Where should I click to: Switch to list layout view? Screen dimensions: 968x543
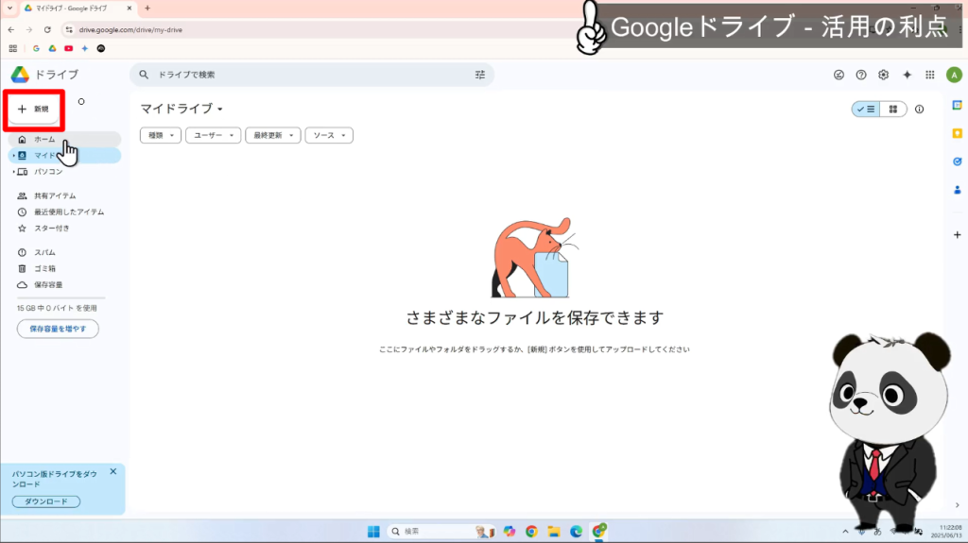(x=866, y=110)
